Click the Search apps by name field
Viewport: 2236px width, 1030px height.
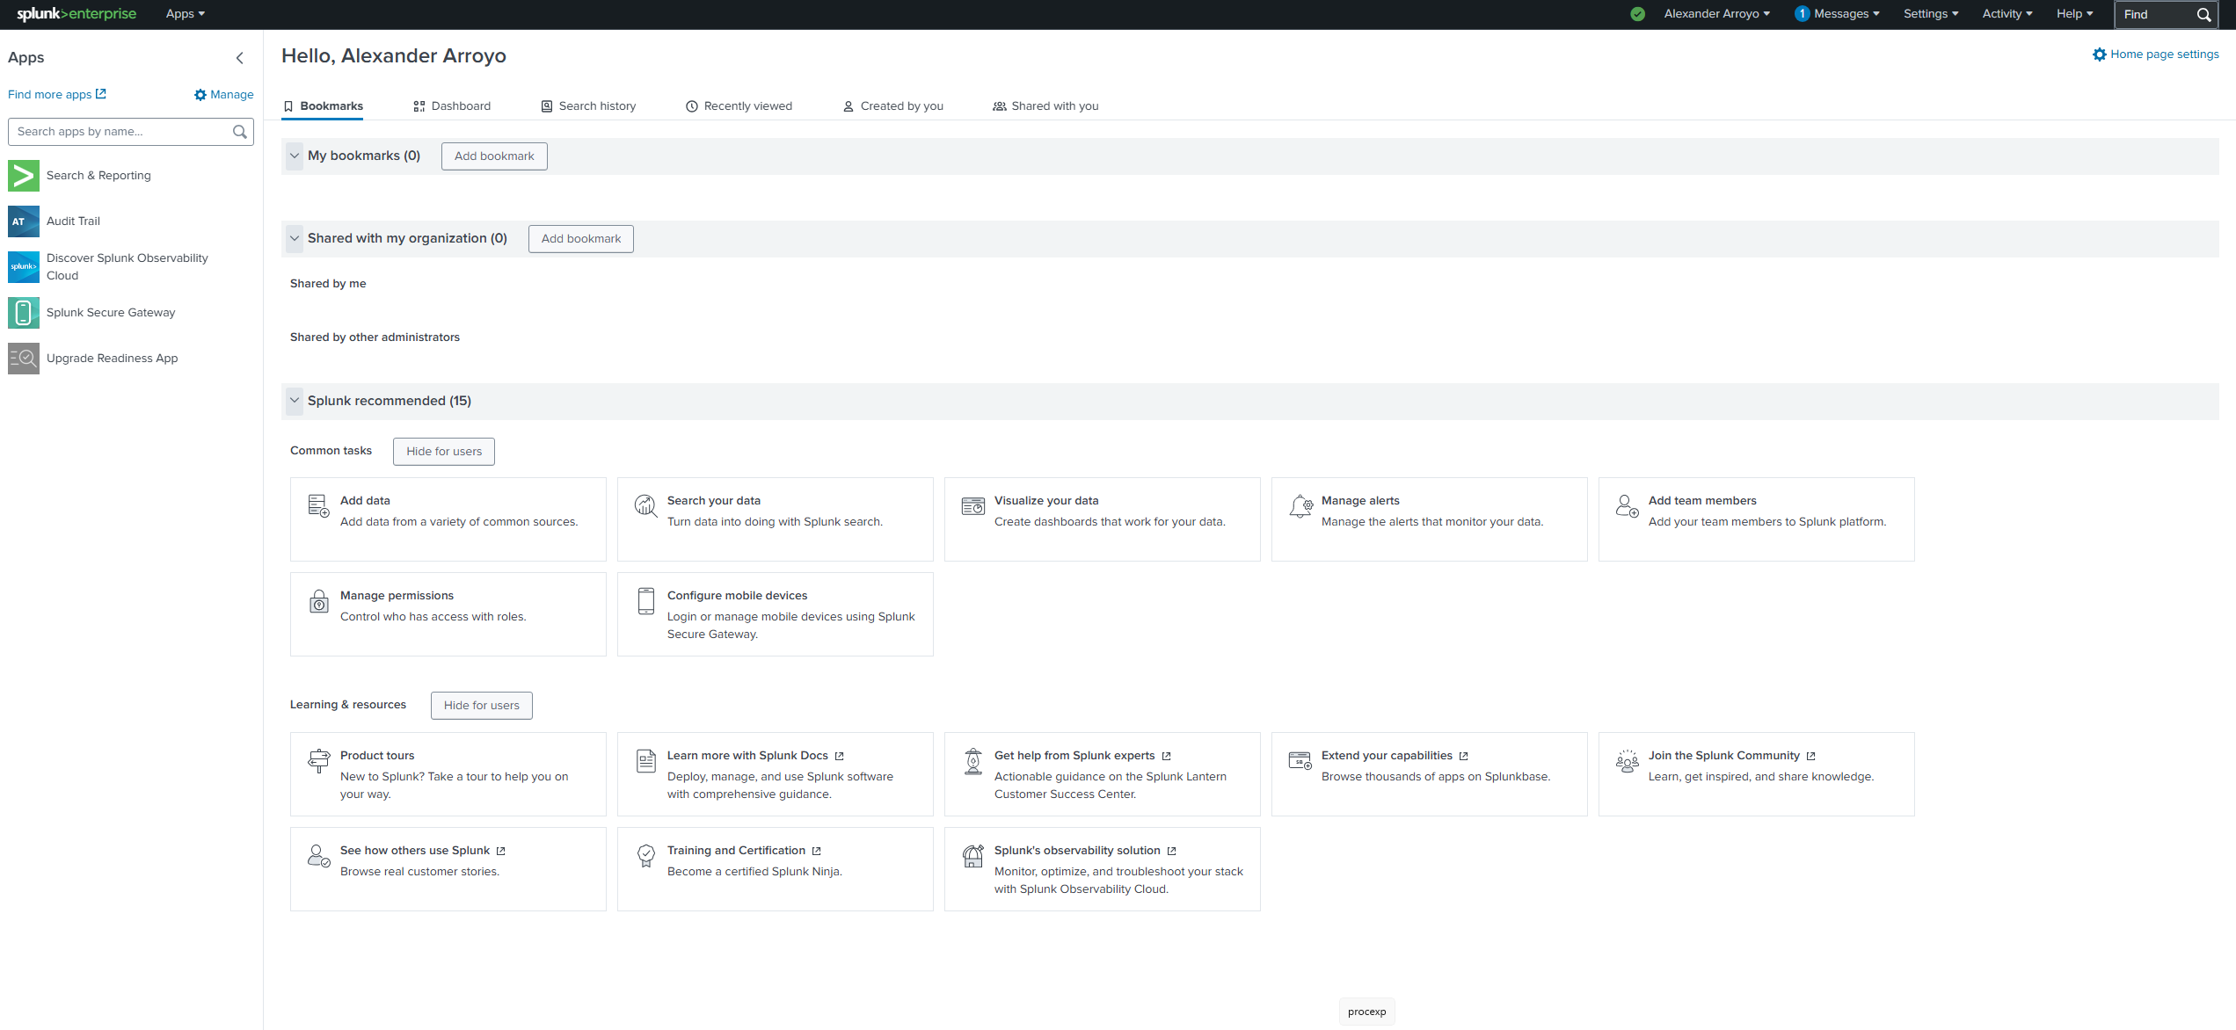tap(121, 132)
